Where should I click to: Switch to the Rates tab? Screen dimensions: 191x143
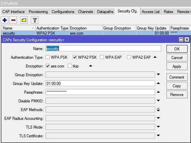[x=169, y=12]
